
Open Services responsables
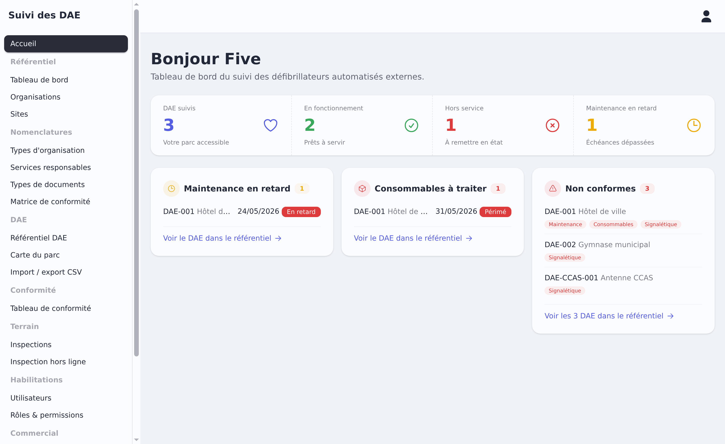[66, 167]
